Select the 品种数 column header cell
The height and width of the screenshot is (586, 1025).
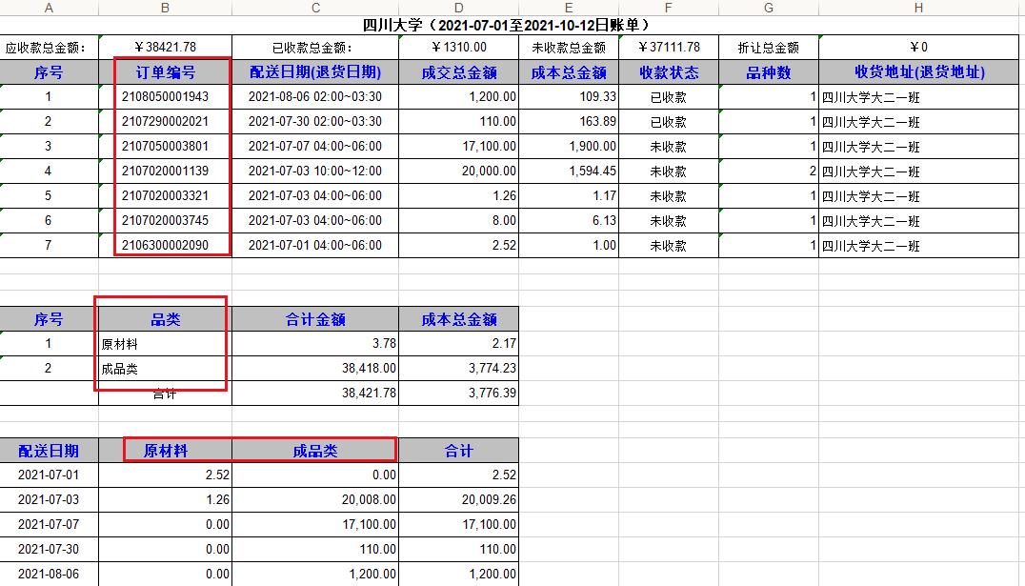768,71
